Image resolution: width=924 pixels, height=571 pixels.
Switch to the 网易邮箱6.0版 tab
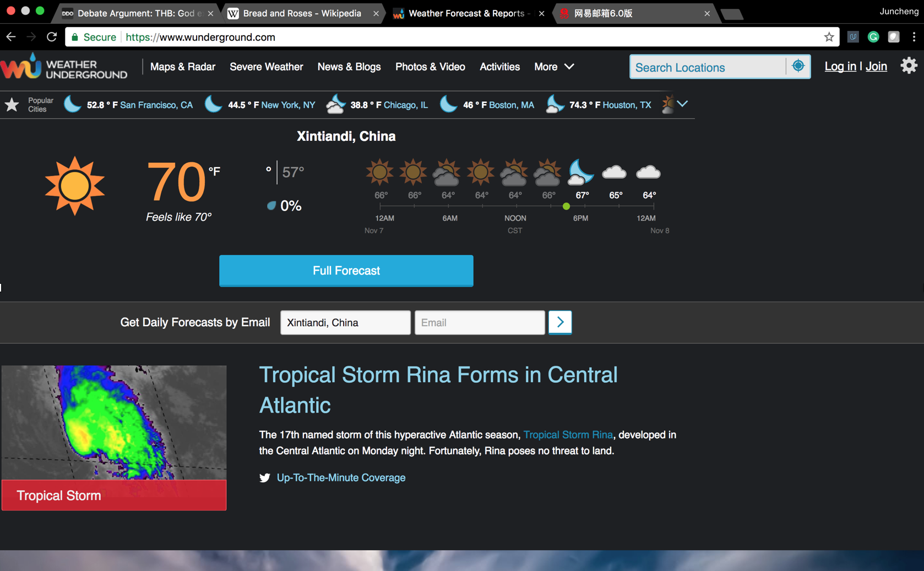pyautogui.click(x=633, y=13)
